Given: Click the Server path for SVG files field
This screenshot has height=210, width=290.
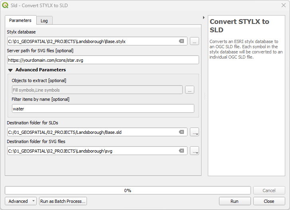Looking at the screenshot, I should coord(103,60).
